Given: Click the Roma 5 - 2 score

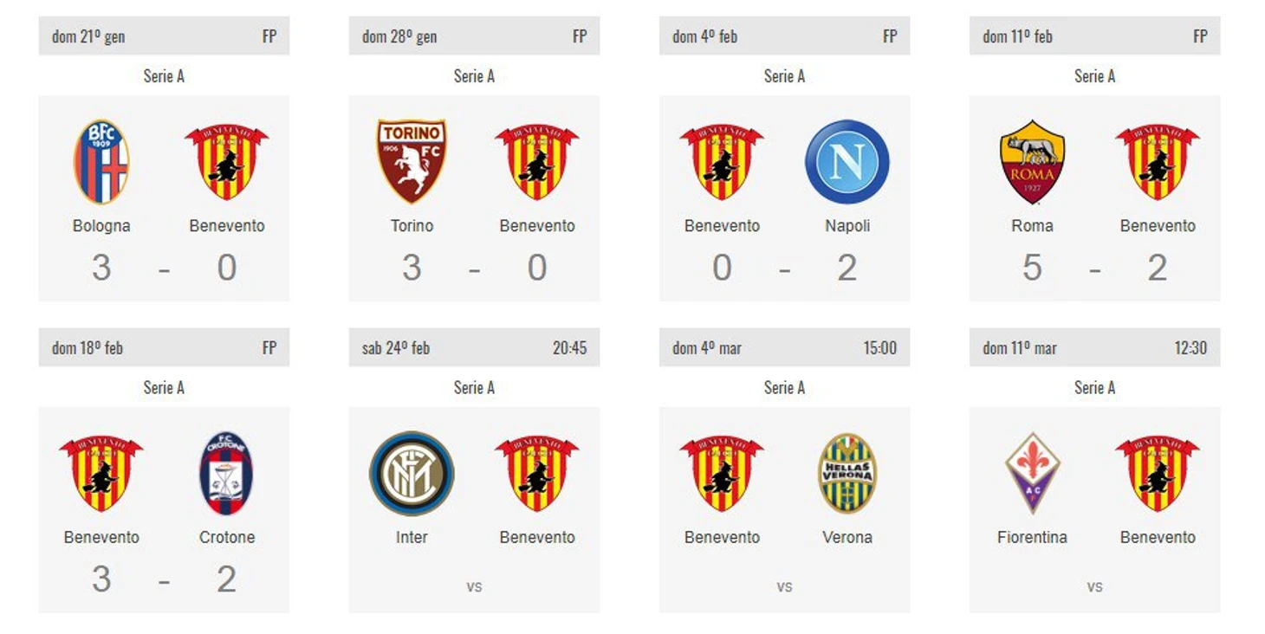Looking at the screenshot, I should (1094, 268).
